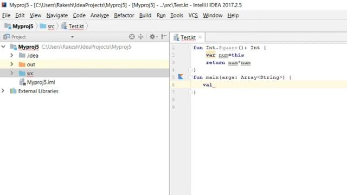Hide the Project tool window
Image resolution: width=347 pixels, height=195 pixels.
[164, 37]
